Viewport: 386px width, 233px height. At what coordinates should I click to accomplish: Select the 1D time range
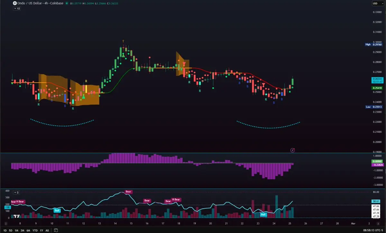pos(5,230)
